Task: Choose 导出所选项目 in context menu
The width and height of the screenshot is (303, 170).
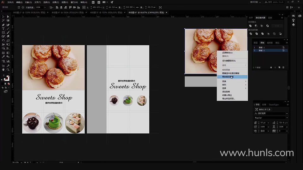Action: click(x=232, y=99)
